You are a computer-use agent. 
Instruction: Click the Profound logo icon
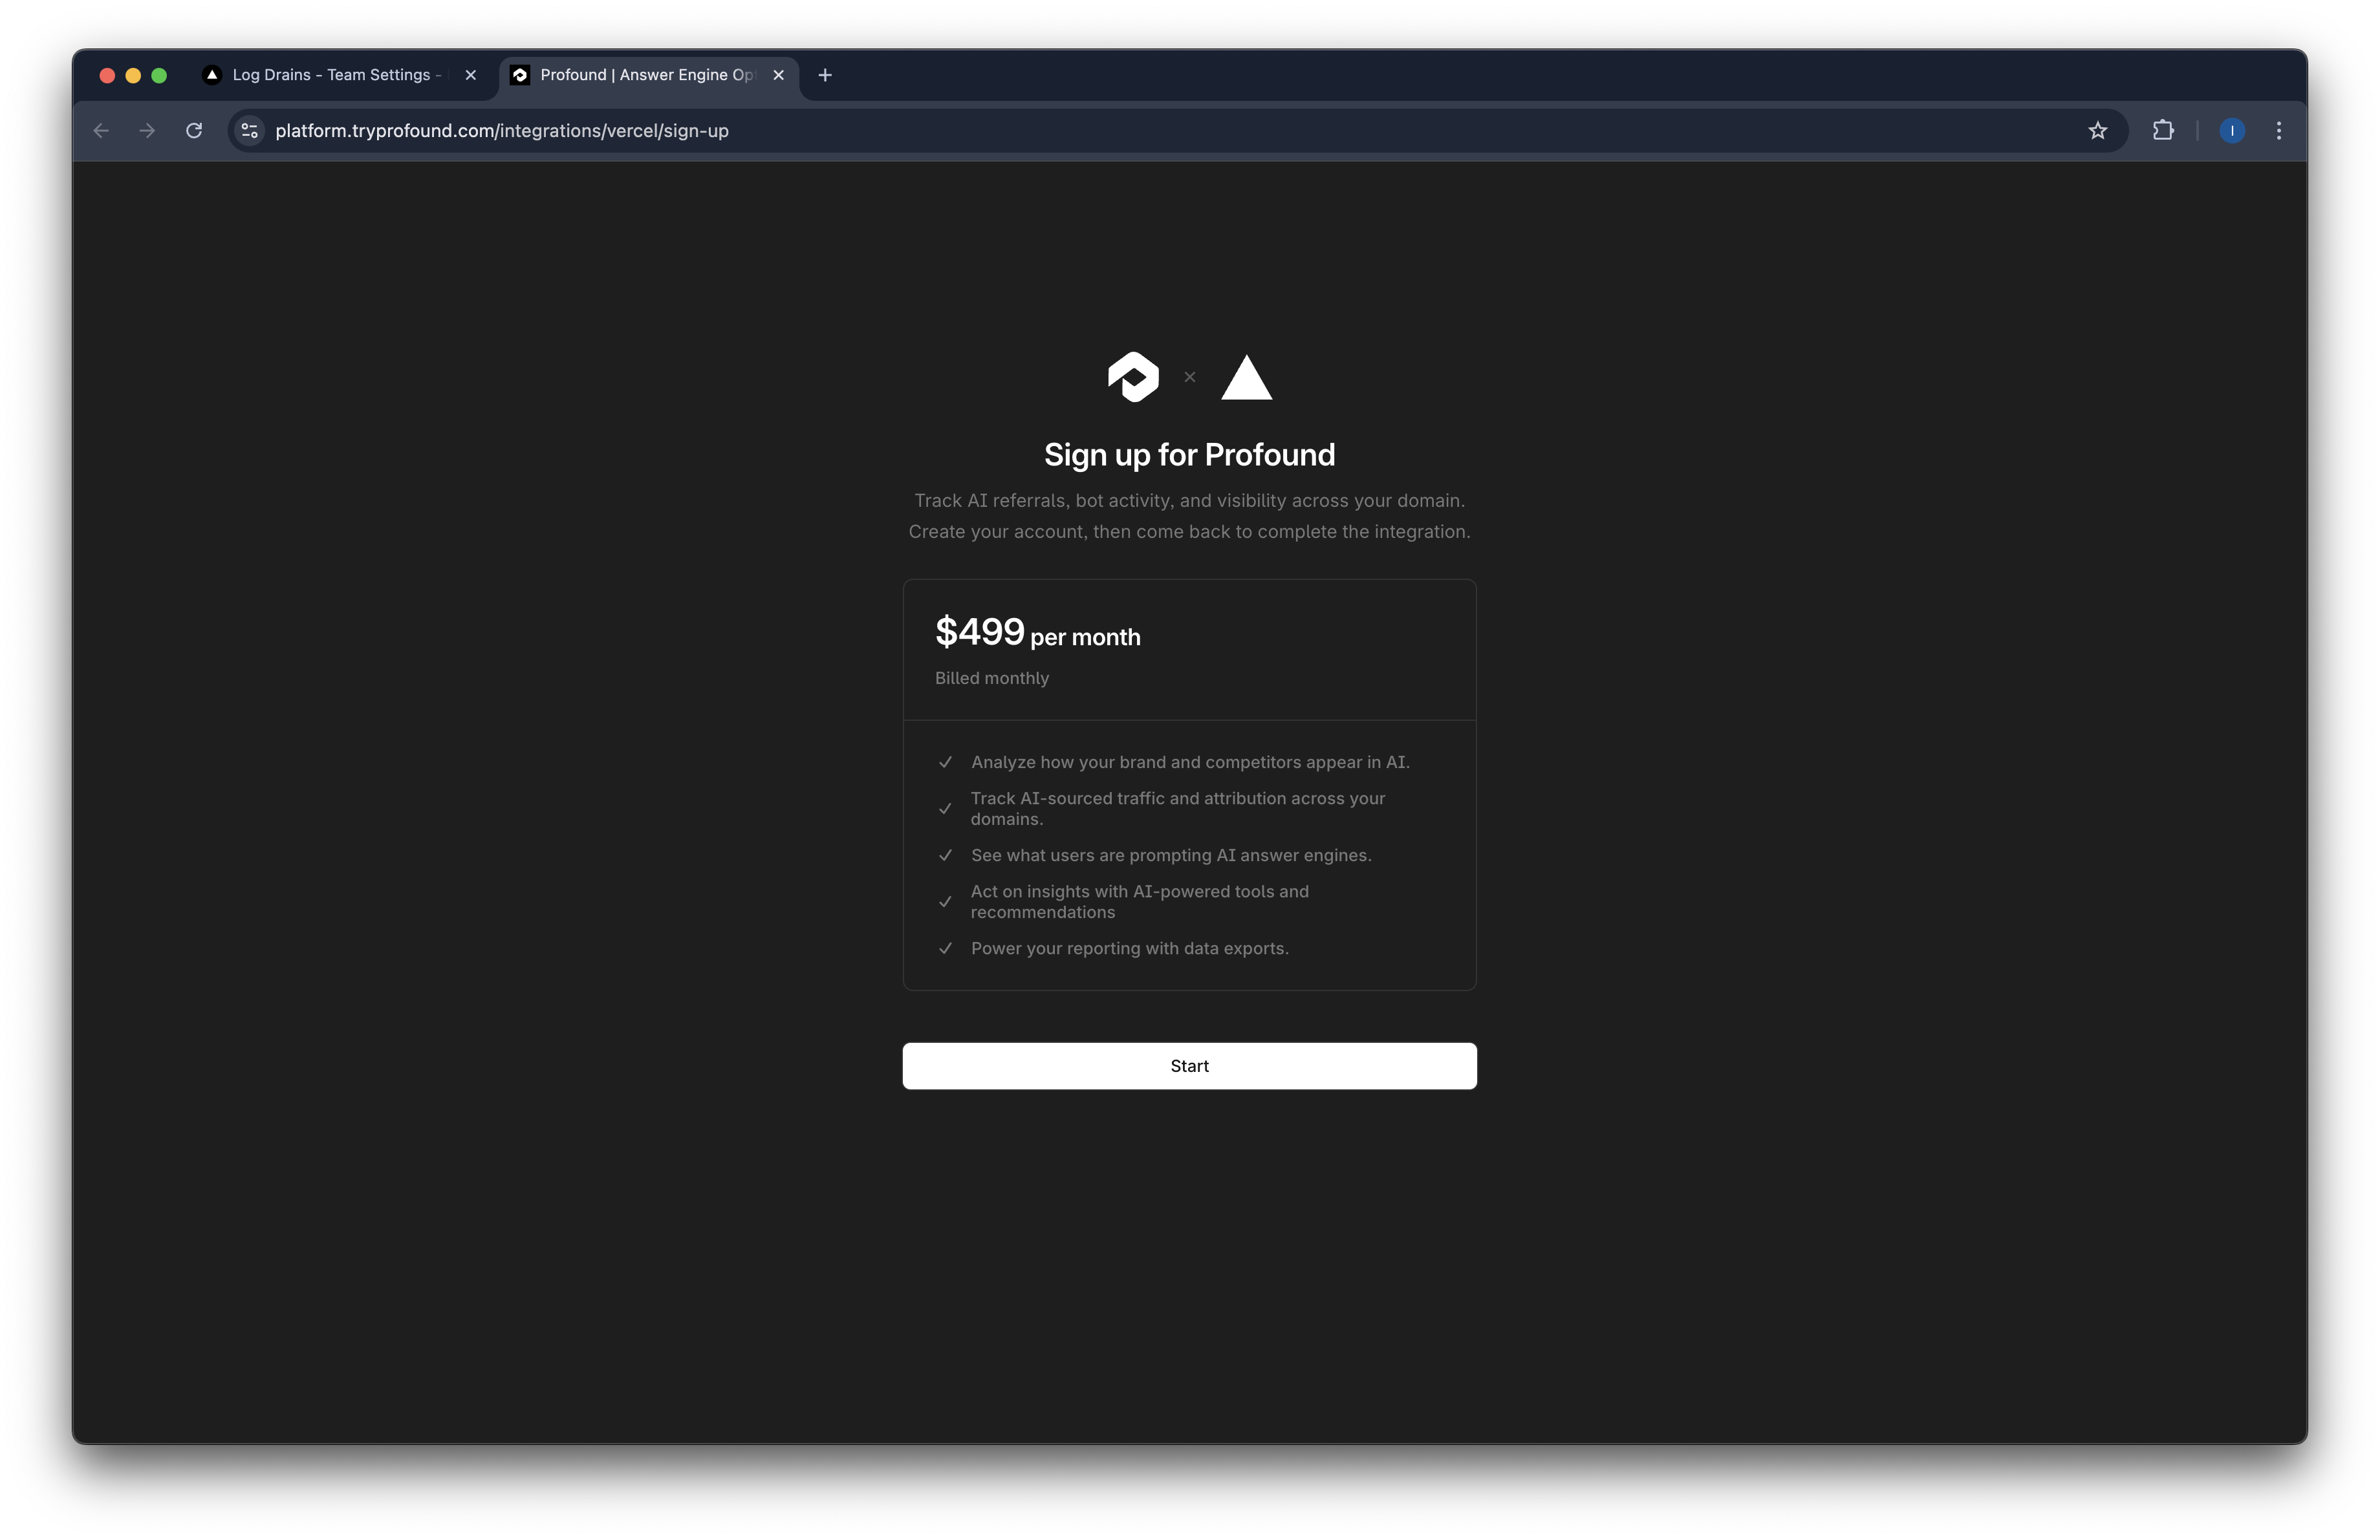(x=1133, y=377)
